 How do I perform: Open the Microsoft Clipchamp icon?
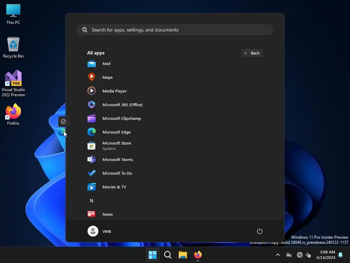pyautogui.click(x=92, y=118)
